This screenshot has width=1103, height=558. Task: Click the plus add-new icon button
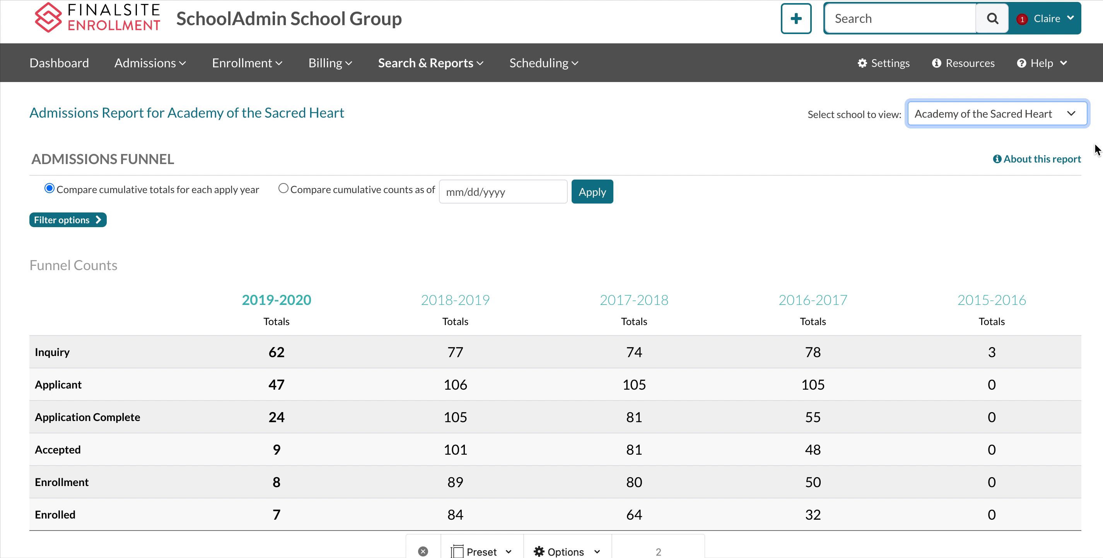796,19
